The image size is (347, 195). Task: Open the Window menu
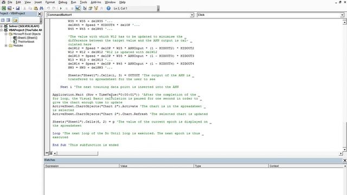click(x=110, y=2)
